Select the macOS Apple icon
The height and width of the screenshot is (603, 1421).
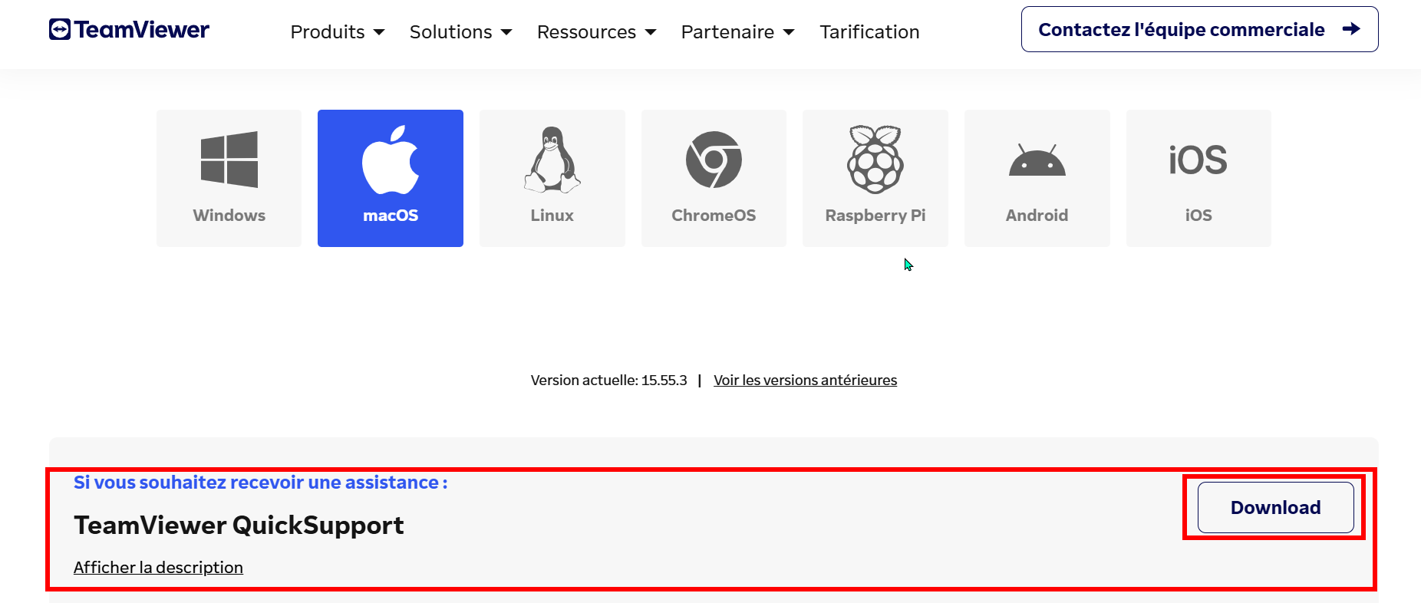coord(391,160)
